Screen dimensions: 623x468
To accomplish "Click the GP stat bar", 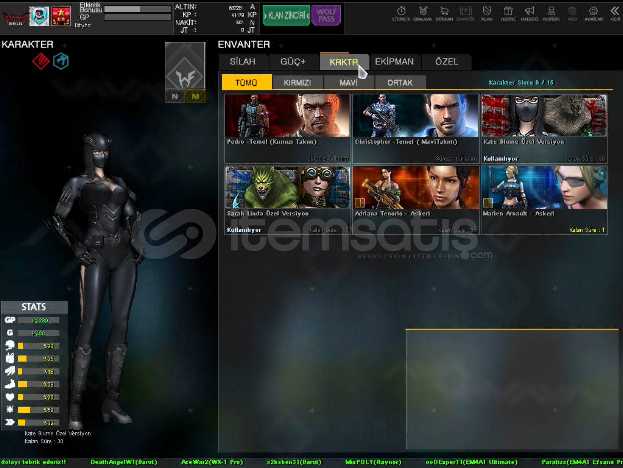I will (39, 320).
